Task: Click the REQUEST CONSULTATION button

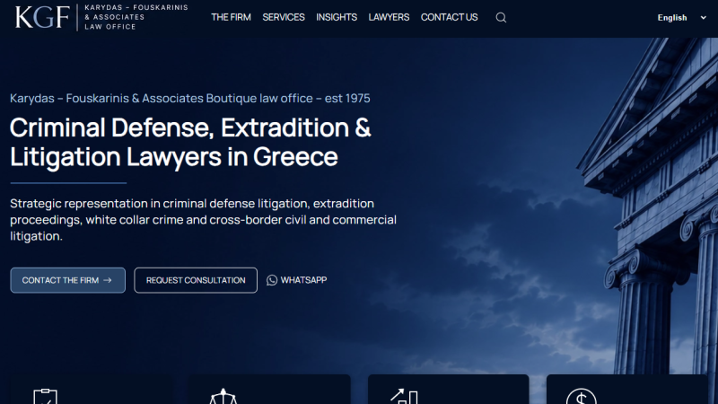Action: (x=196, y=280)
